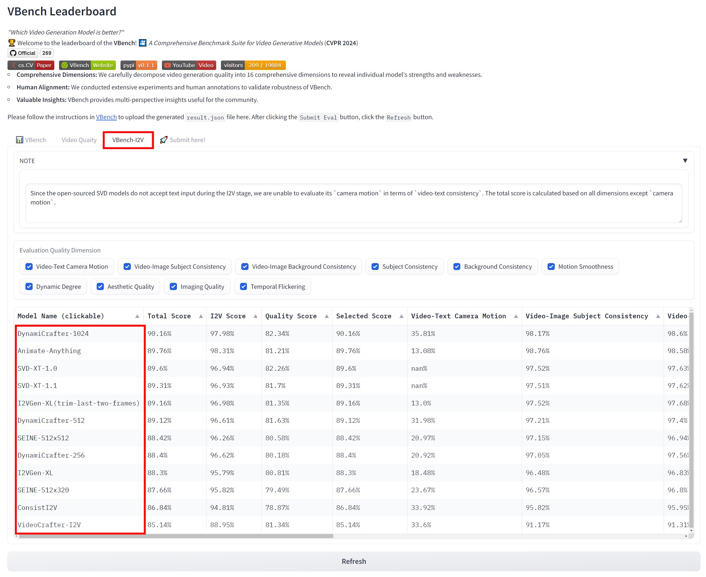Open the DynamiCrafter-1024 model link
The image size is (706, 577).
(53, 333)
